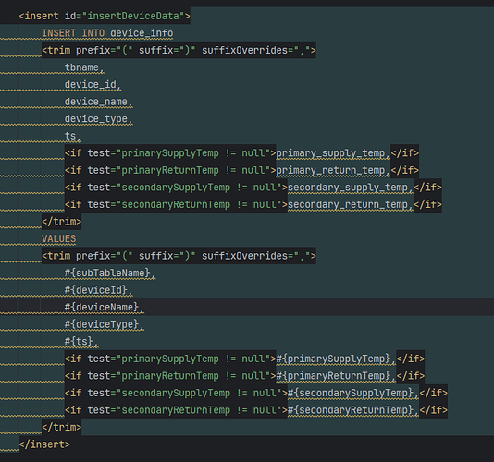Viewport: 494px width, 462px height.
Task: Click the second trim prefix tag
Action: [x=179, y=256]
